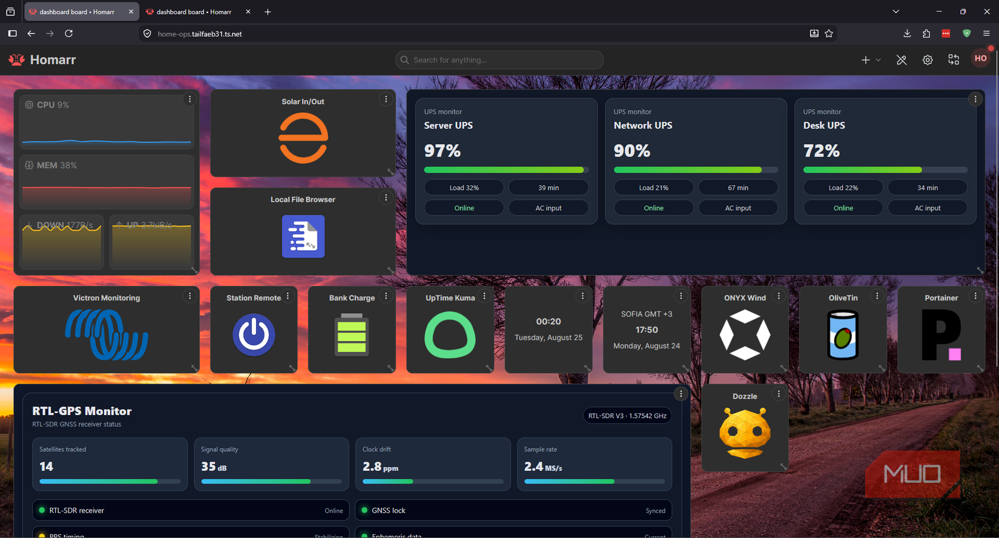Click RTL-SDR V3 1.57542 GHz badge
This screenshot has width=999, height=538.
627,416
